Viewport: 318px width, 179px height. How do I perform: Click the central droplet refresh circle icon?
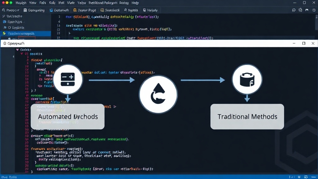point(158,94)
